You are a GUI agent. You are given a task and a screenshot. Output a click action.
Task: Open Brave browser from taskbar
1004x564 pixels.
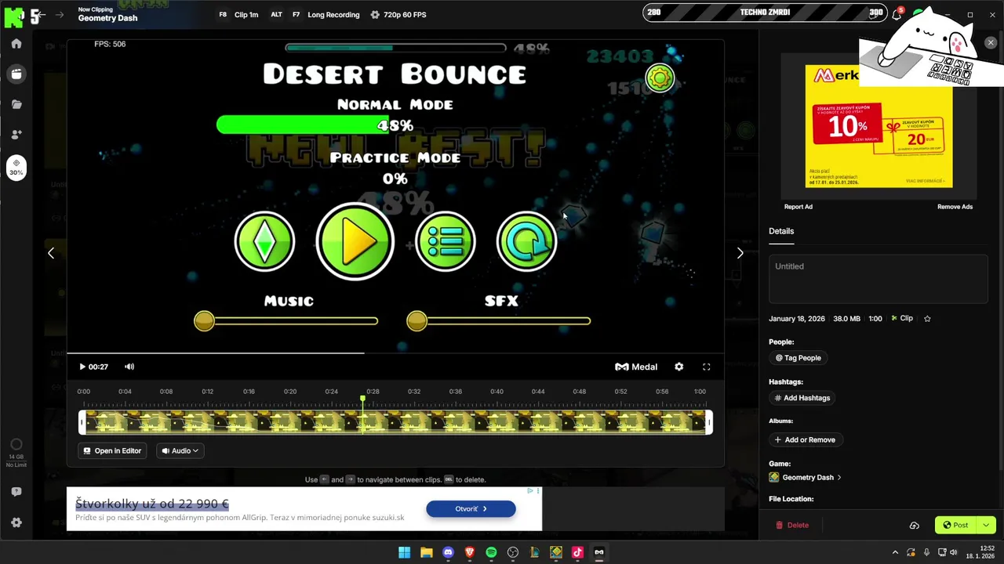coord(470,552)
